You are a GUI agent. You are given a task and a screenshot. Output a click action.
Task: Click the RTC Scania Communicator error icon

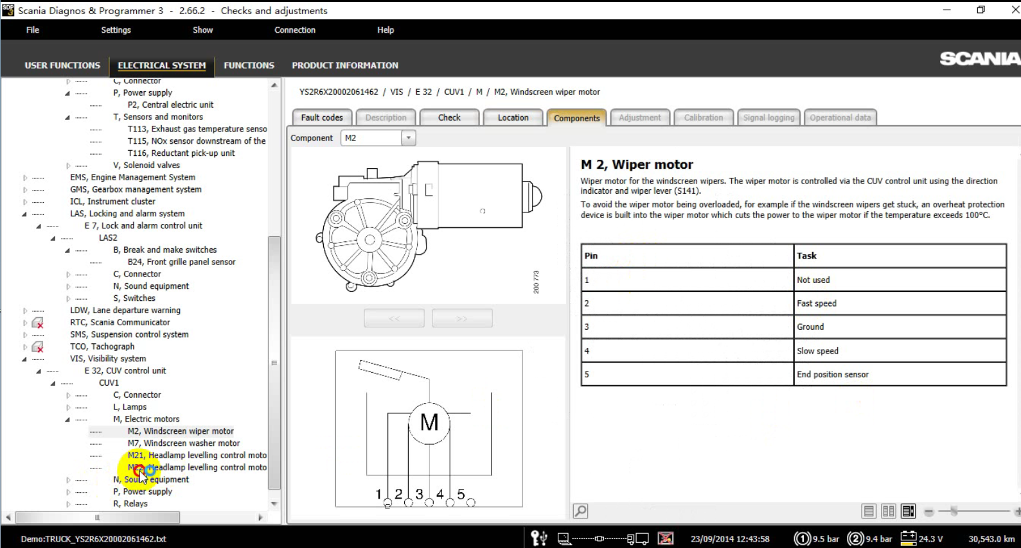tap(38, 322)
